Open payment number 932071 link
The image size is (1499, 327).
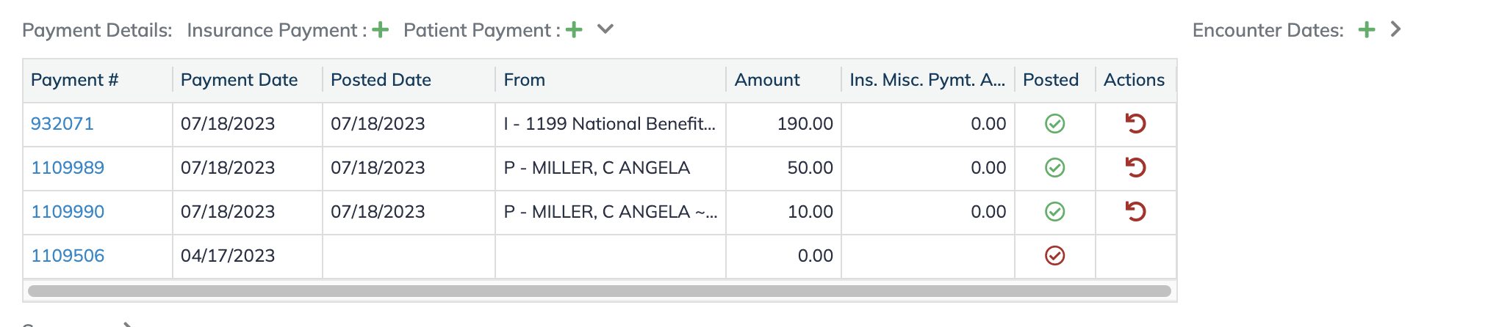(62, 124)
